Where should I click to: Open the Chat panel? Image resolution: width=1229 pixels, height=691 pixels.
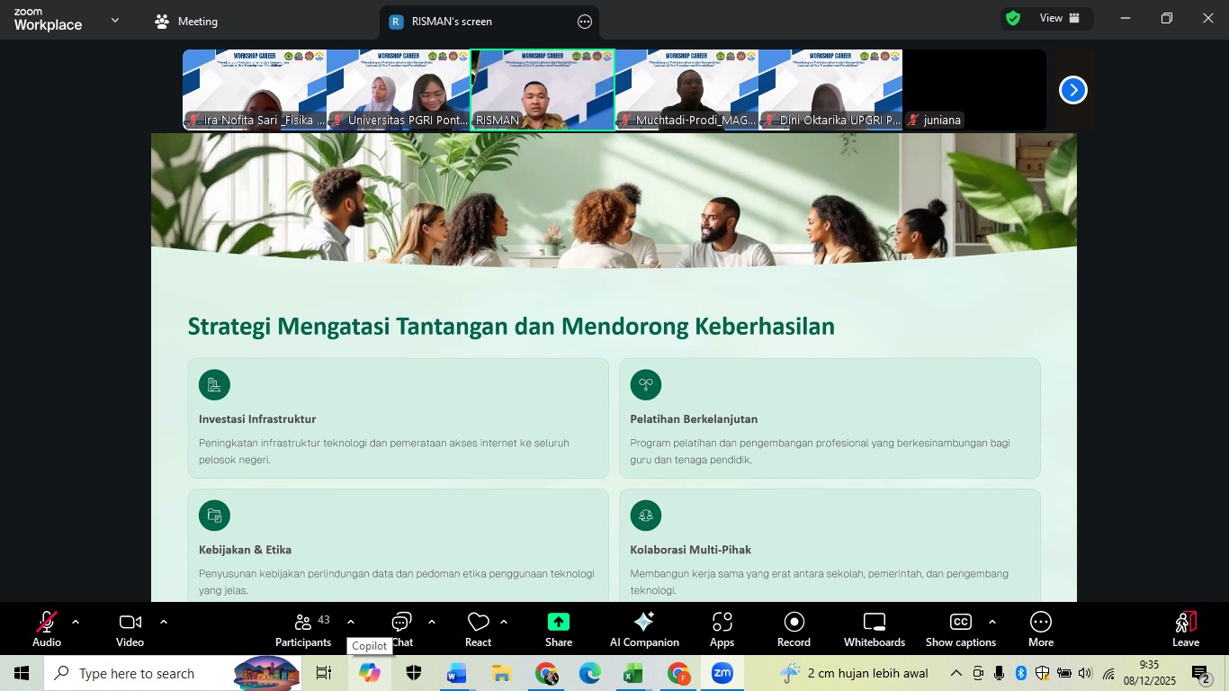point(401,627)
